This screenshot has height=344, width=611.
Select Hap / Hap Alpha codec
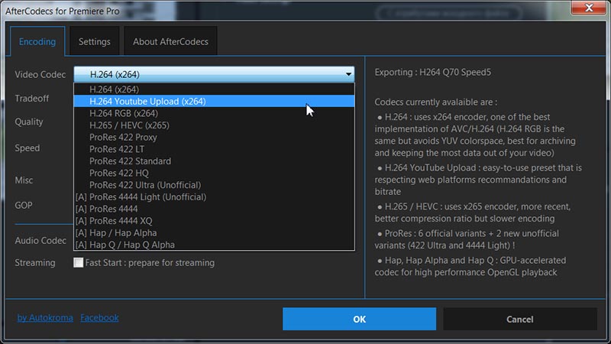214,233
